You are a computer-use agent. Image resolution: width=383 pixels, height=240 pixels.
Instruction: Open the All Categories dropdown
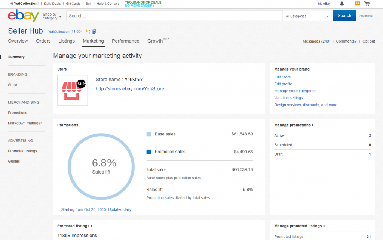(x=307, y=16)
